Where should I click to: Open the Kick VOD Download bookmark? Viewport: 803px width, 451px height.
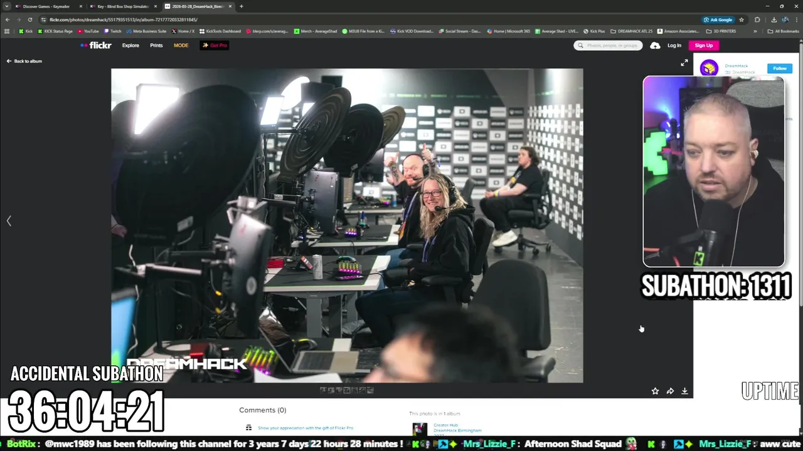(x=412, y=31)
